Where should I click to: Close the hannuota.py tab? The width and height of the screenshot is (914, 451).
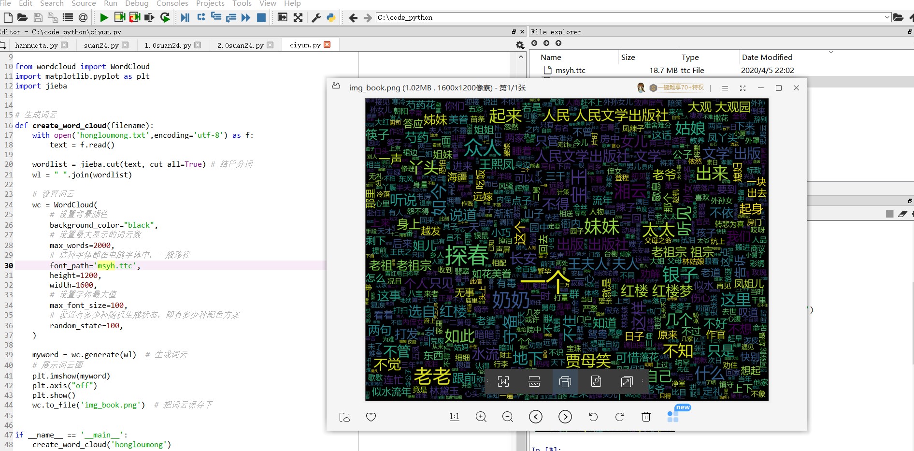64,45
